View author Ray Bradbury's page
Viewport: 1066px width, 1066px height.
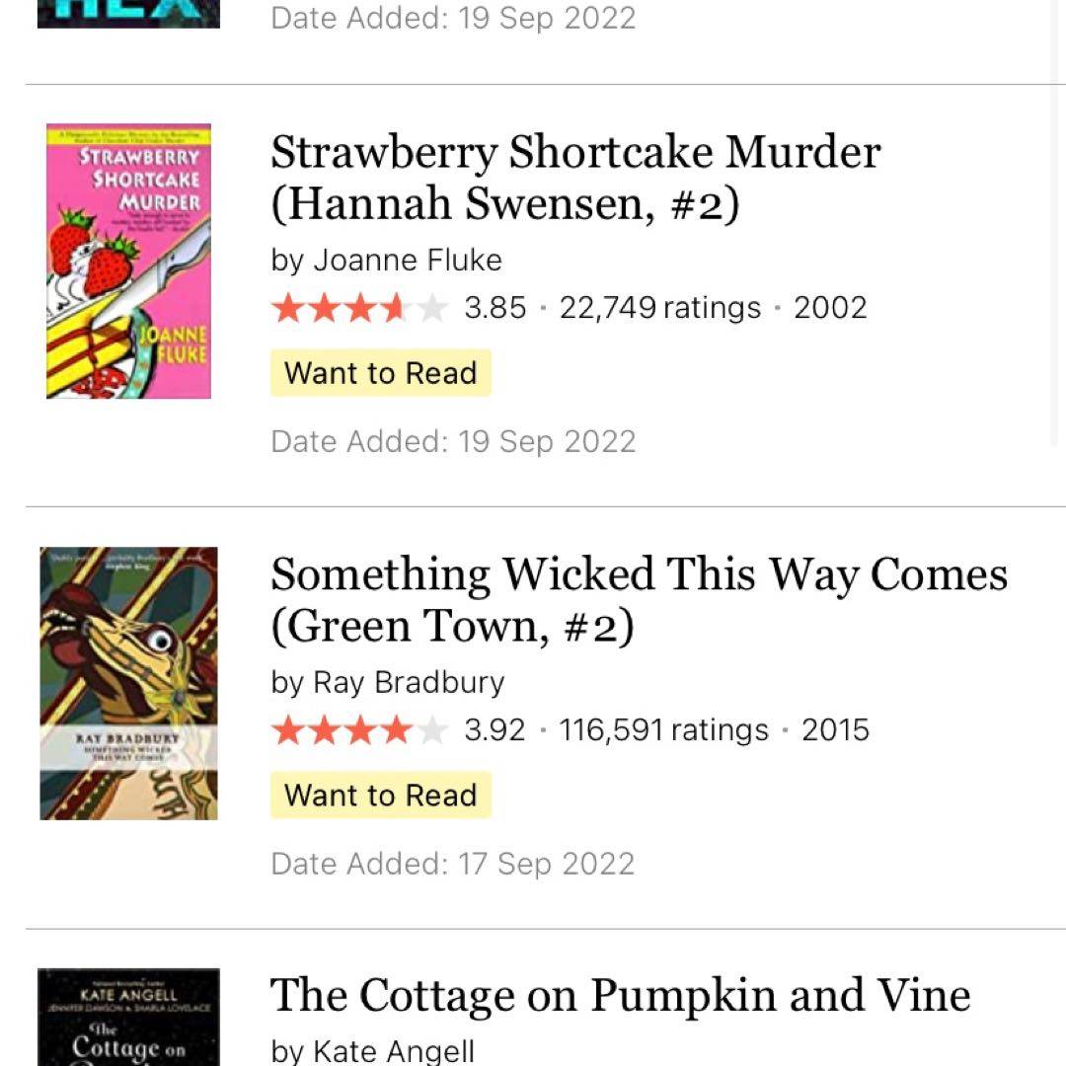408,682
